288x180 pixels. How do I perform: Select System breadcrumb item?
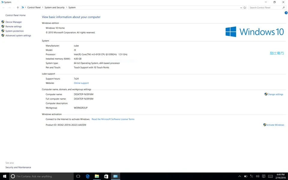click(72, 7)
